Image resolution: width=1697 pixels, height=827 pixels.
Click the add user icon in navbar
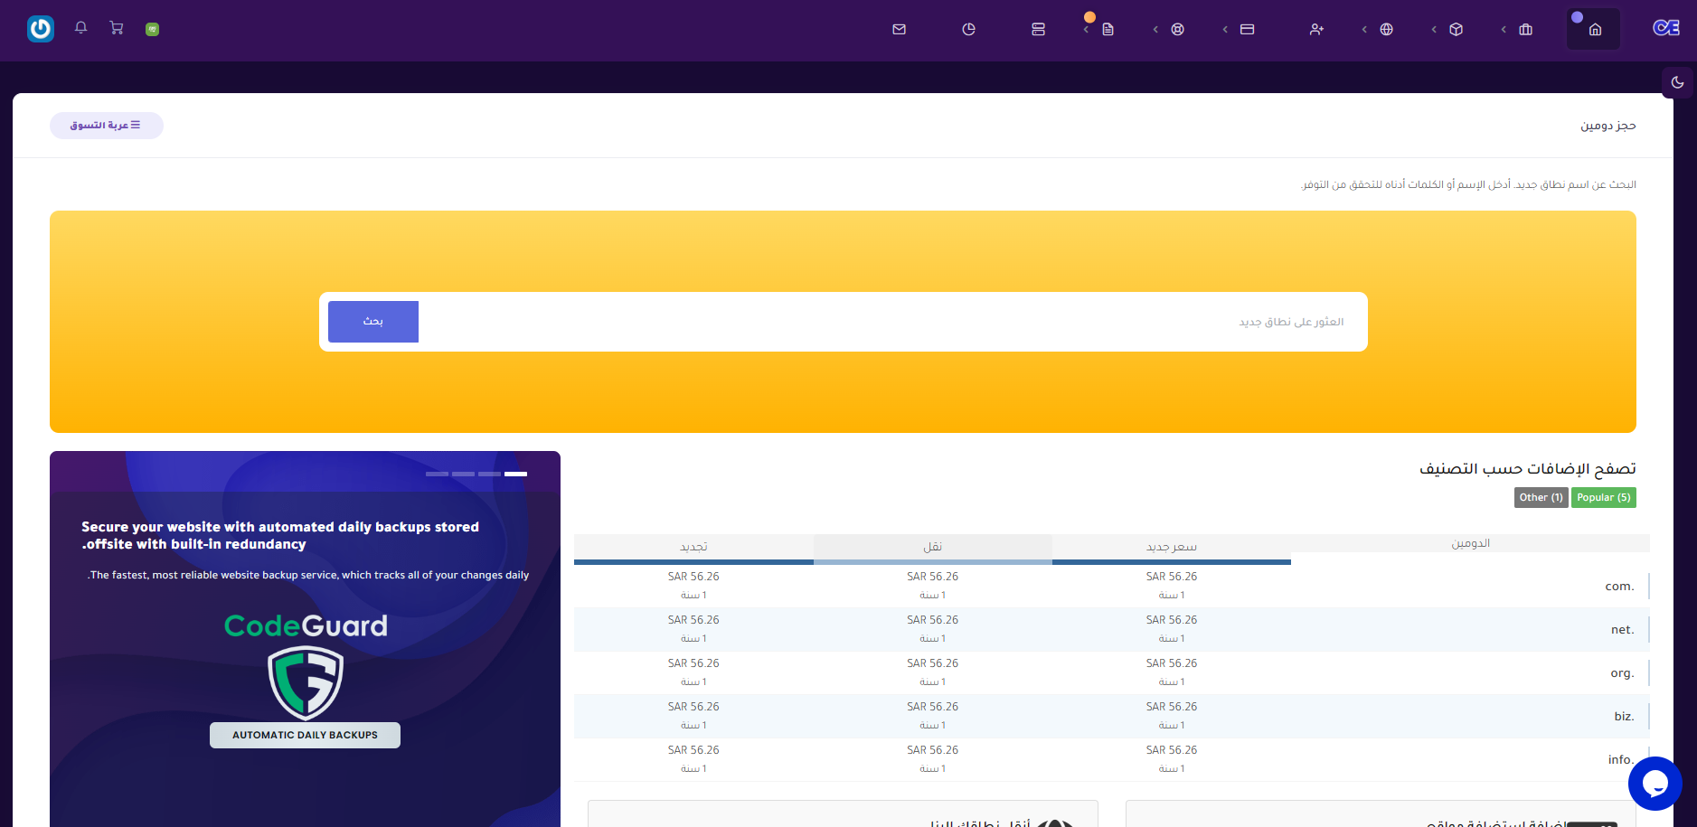[1316, 29]
